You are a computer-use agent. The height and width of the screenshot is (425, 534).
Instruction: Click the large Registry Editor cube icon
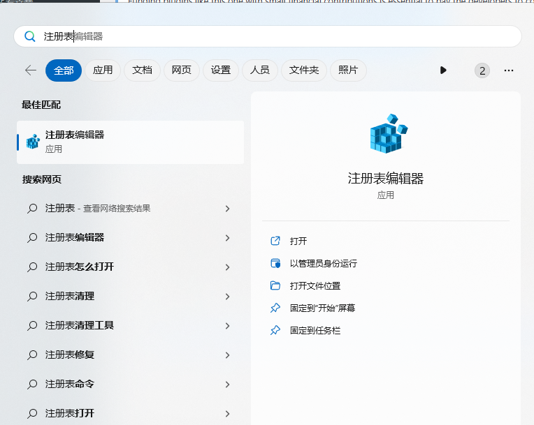(x=389, y=133)
